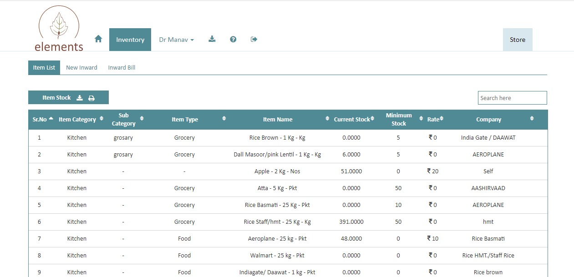The image size is (574, 277).
Task: Click the download icon in navbar
Action: click(212, 39)
